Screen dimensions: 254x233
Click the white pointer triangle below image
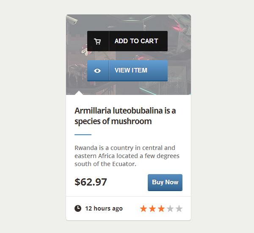point(79,93)
